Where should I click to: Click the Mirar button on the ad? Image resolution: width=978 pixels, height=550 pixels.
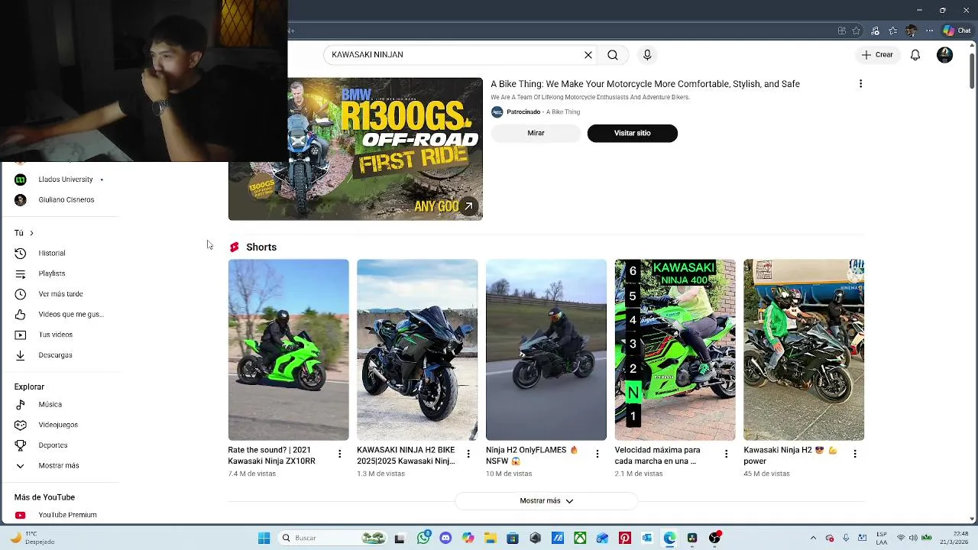pyautogui.click(x=536, y=133)
